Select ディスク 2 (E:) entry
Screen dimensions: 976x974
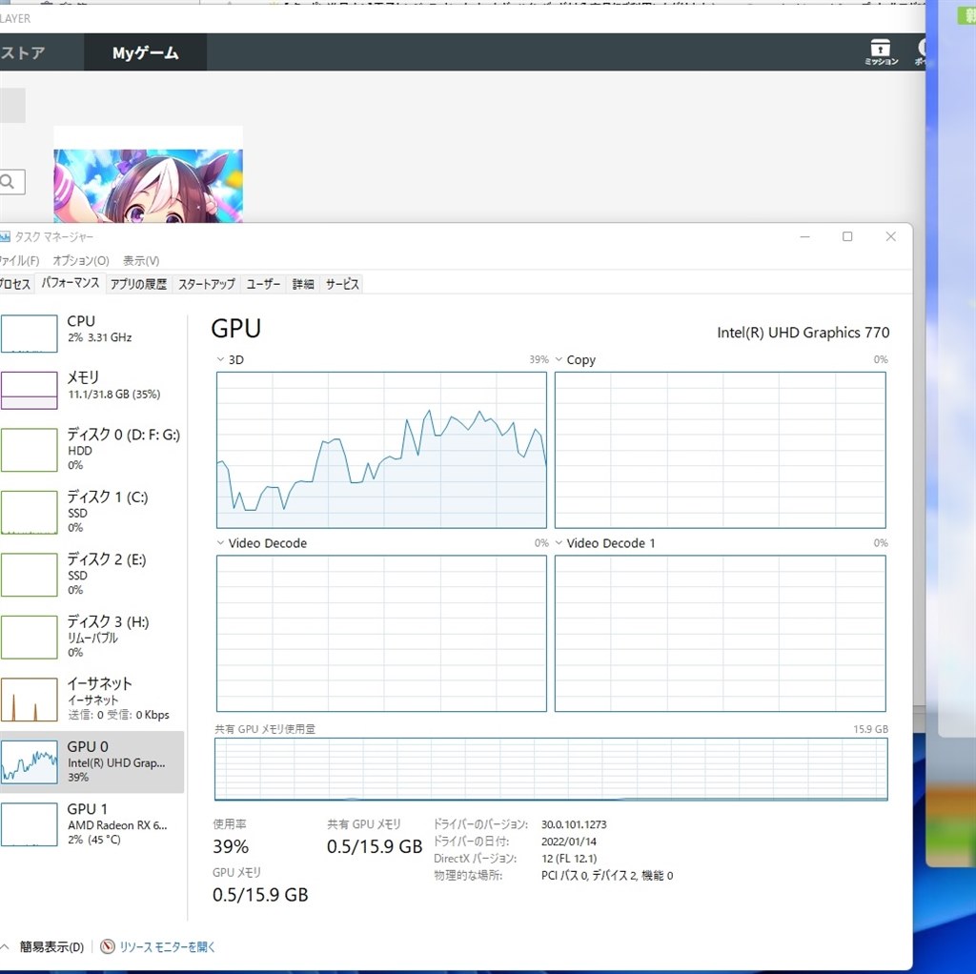click(92, 574)
